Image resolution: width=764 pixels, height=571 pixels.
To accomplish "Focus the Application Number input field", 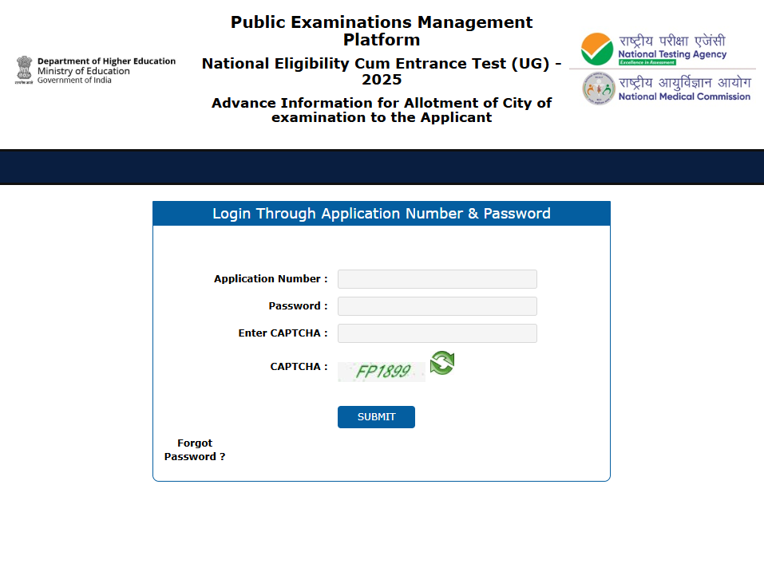I will [437, 279].
